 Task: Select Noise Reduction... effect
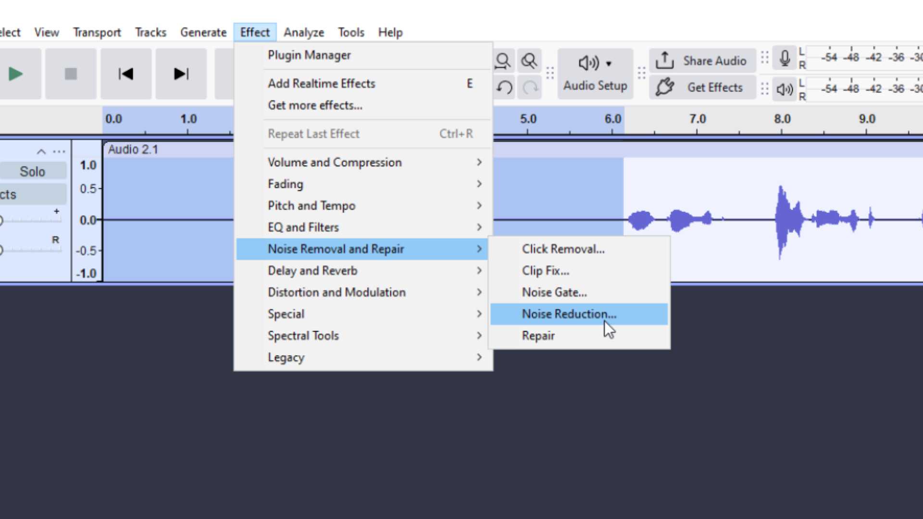click(579, 314)
